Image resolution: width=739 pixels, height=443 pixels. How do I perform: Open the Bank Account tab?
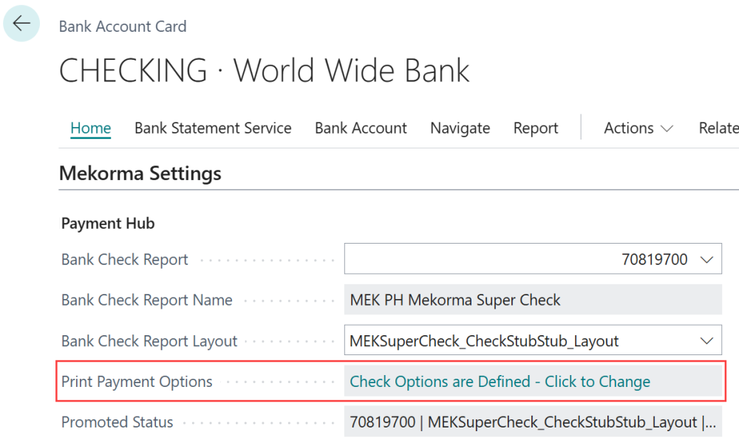pos(361,128)
